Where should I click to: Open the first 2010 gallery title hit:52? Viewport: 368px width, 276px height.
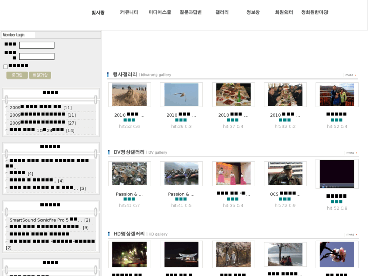click(x=129, y=115)
